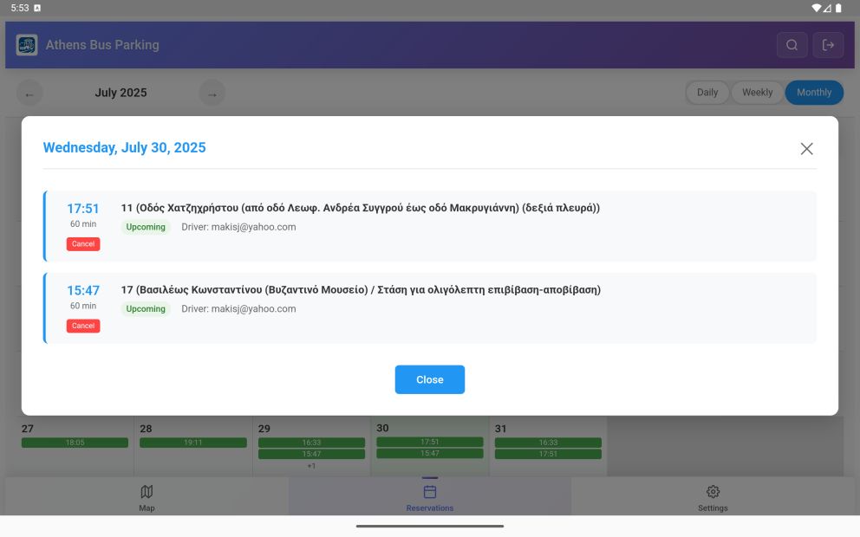Click the battery status icon
This screenshot has width=860, height=537.
[x=838, y=8]
